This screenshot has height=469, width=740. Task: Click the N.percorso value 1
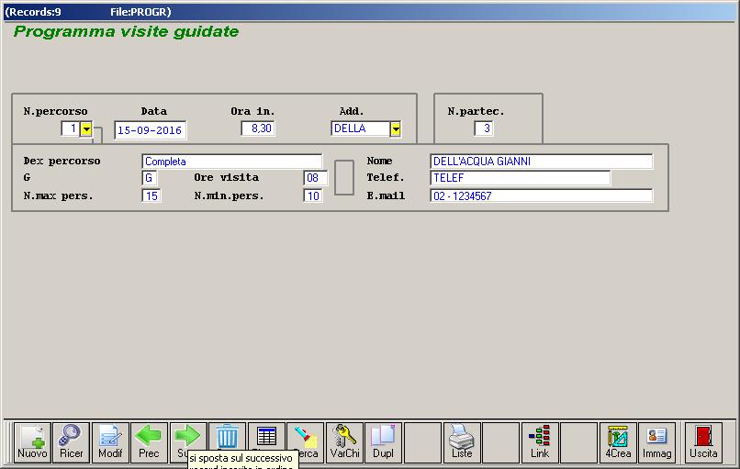(x=71, y=128)
